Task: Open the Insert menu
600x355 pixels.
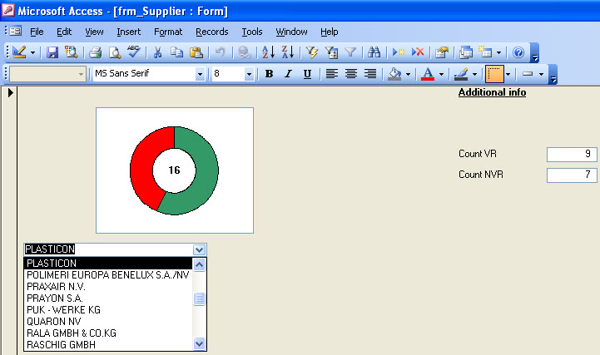Action: pos(128,32)
